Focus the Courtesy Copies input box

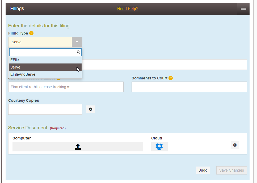45,109
